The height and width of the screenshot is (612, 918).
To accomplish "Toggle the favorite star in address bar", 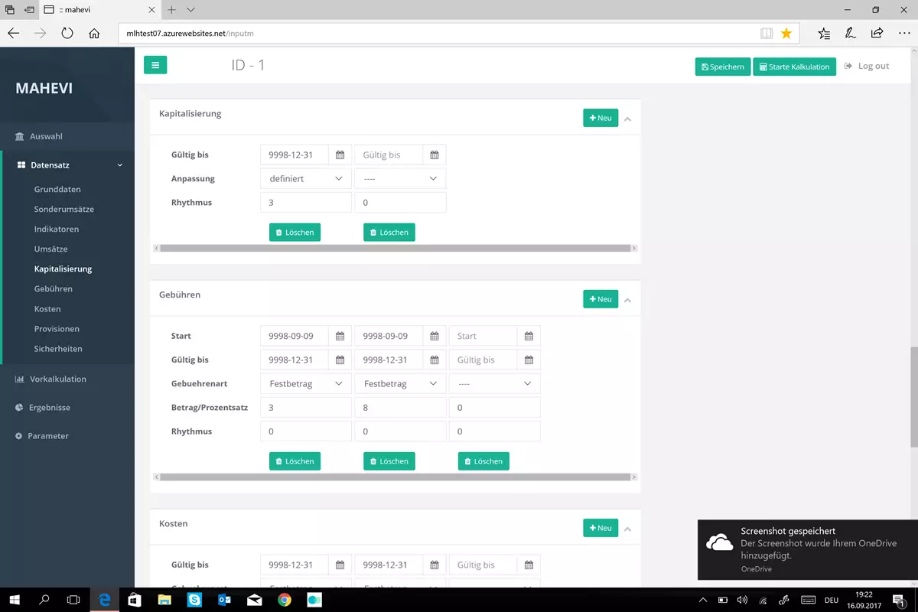I will point(786,34).
